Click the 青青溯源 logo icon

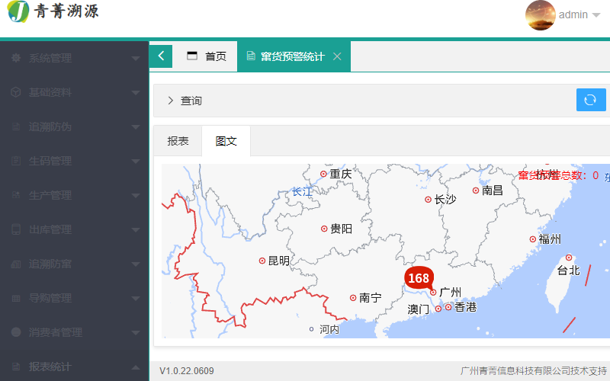point(18,12)
